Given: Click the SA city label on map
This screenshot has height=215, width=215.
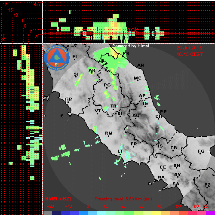Looking at the screenshot, I should point(176,184).
